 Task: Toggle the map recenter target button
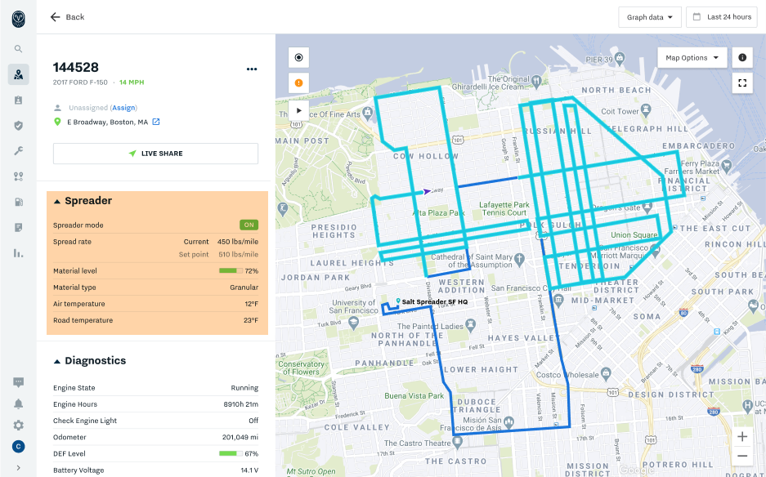click(x=298, y=58)
